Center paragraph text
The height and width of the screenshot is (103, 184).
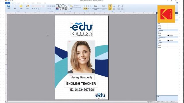tap(50, 6)
